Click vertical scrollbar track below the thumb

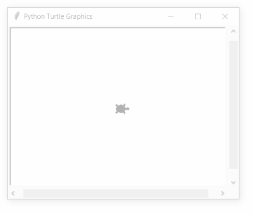pyautogui.click(x=233, y=174)
